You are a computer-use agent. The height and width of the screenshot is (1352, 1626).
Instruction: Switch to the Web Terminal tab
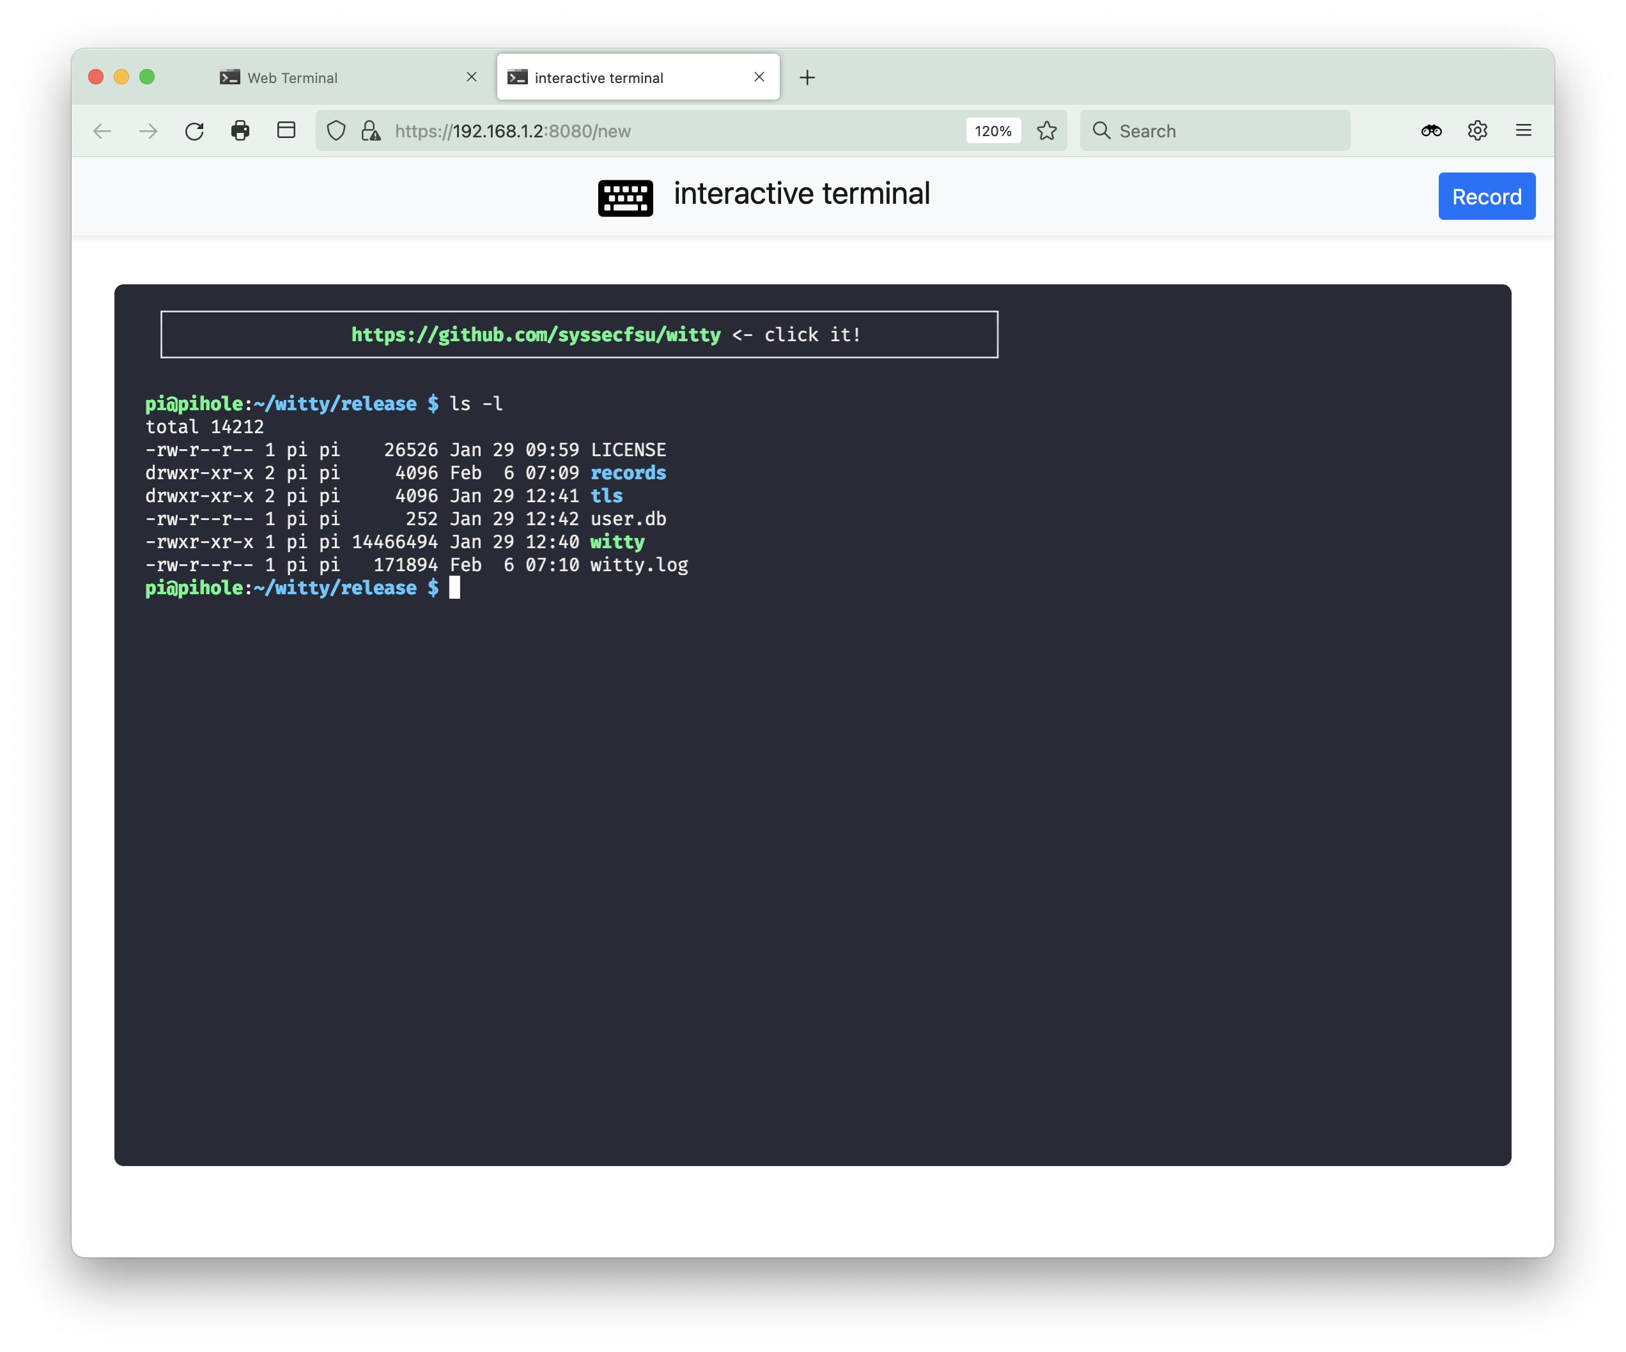[x=292, y=77]
